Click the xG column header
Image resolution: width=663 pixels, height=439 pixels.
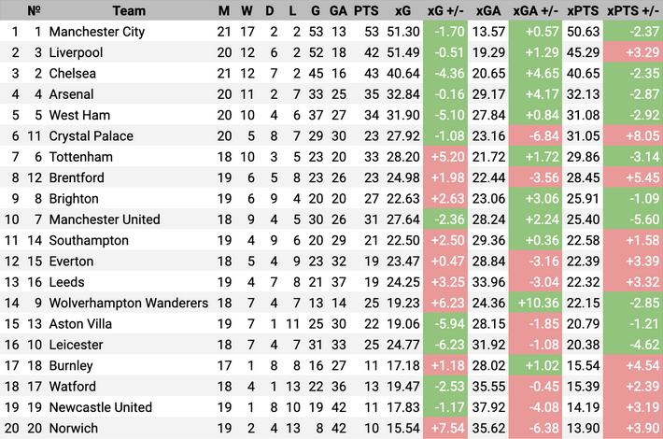pos(402,10)
